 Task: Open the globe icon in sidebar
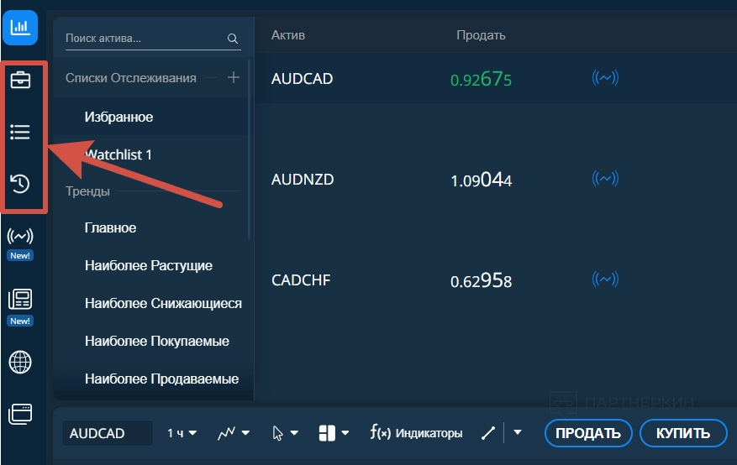(x=20, y=363)
